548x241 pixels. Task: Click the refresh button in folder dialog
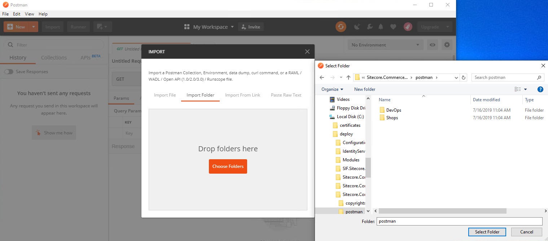tap(464, 77)
